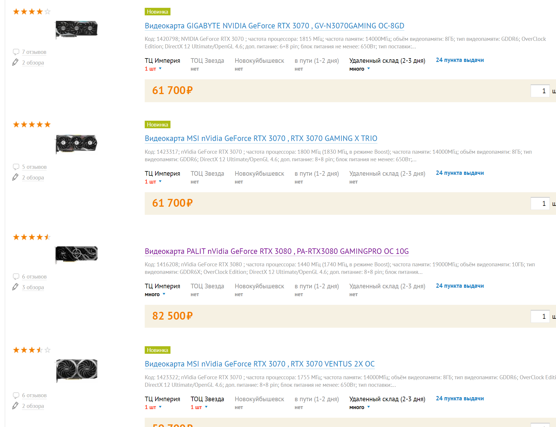Click the speech bubble icon beside 7 отзывов

(16, 52)
